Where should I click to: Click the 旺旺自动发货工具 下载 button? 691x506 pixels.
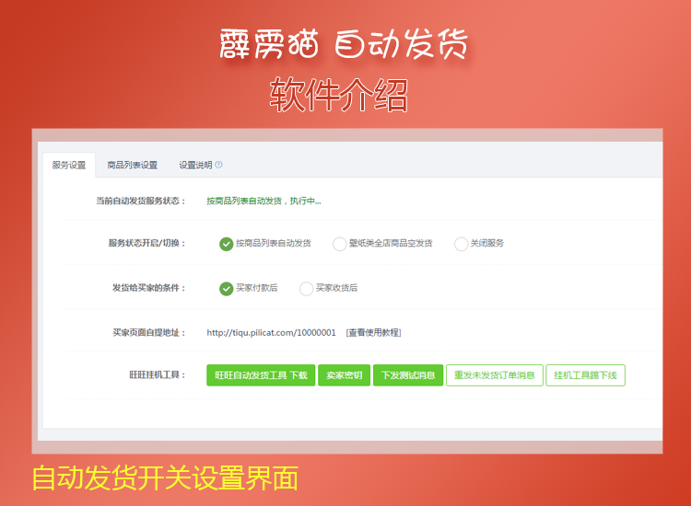(261, 375)
